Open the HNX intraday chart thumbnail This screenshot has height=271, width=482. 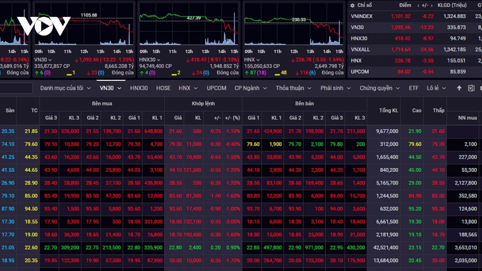click(294, 25)
